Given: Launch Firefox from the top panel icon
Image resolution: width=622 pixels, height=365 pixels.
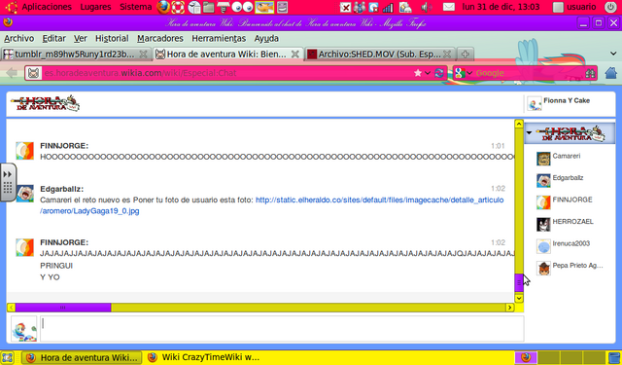Looking at the screenshot, I should (163, 7).
